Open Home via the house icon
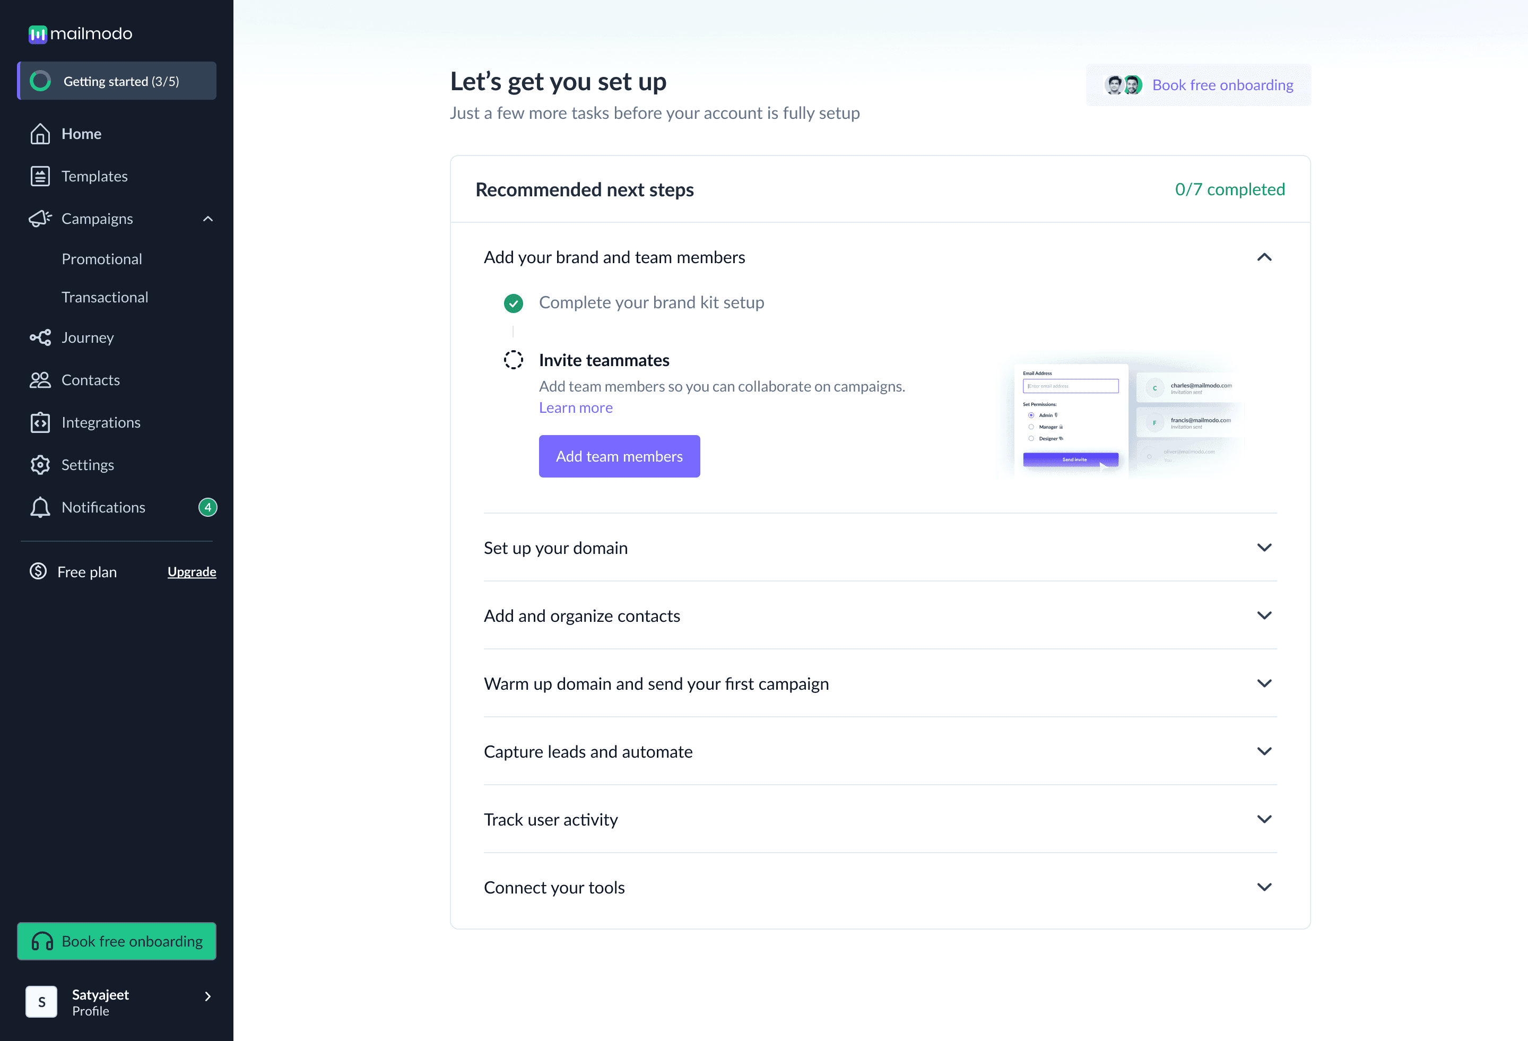Viewport: 1528px width, 1041px height. [x=40, y=134]
